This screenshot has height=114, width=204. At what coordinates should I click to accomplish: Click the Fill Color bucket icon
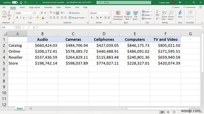[37, 18]
